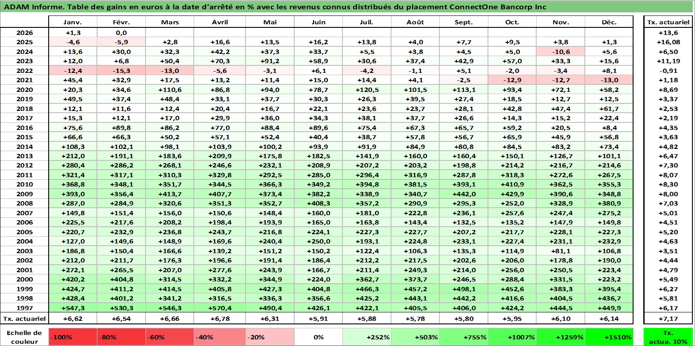695x346 pixels.
Task: Select the +755% color scale cell
Action: click(464, 337)
